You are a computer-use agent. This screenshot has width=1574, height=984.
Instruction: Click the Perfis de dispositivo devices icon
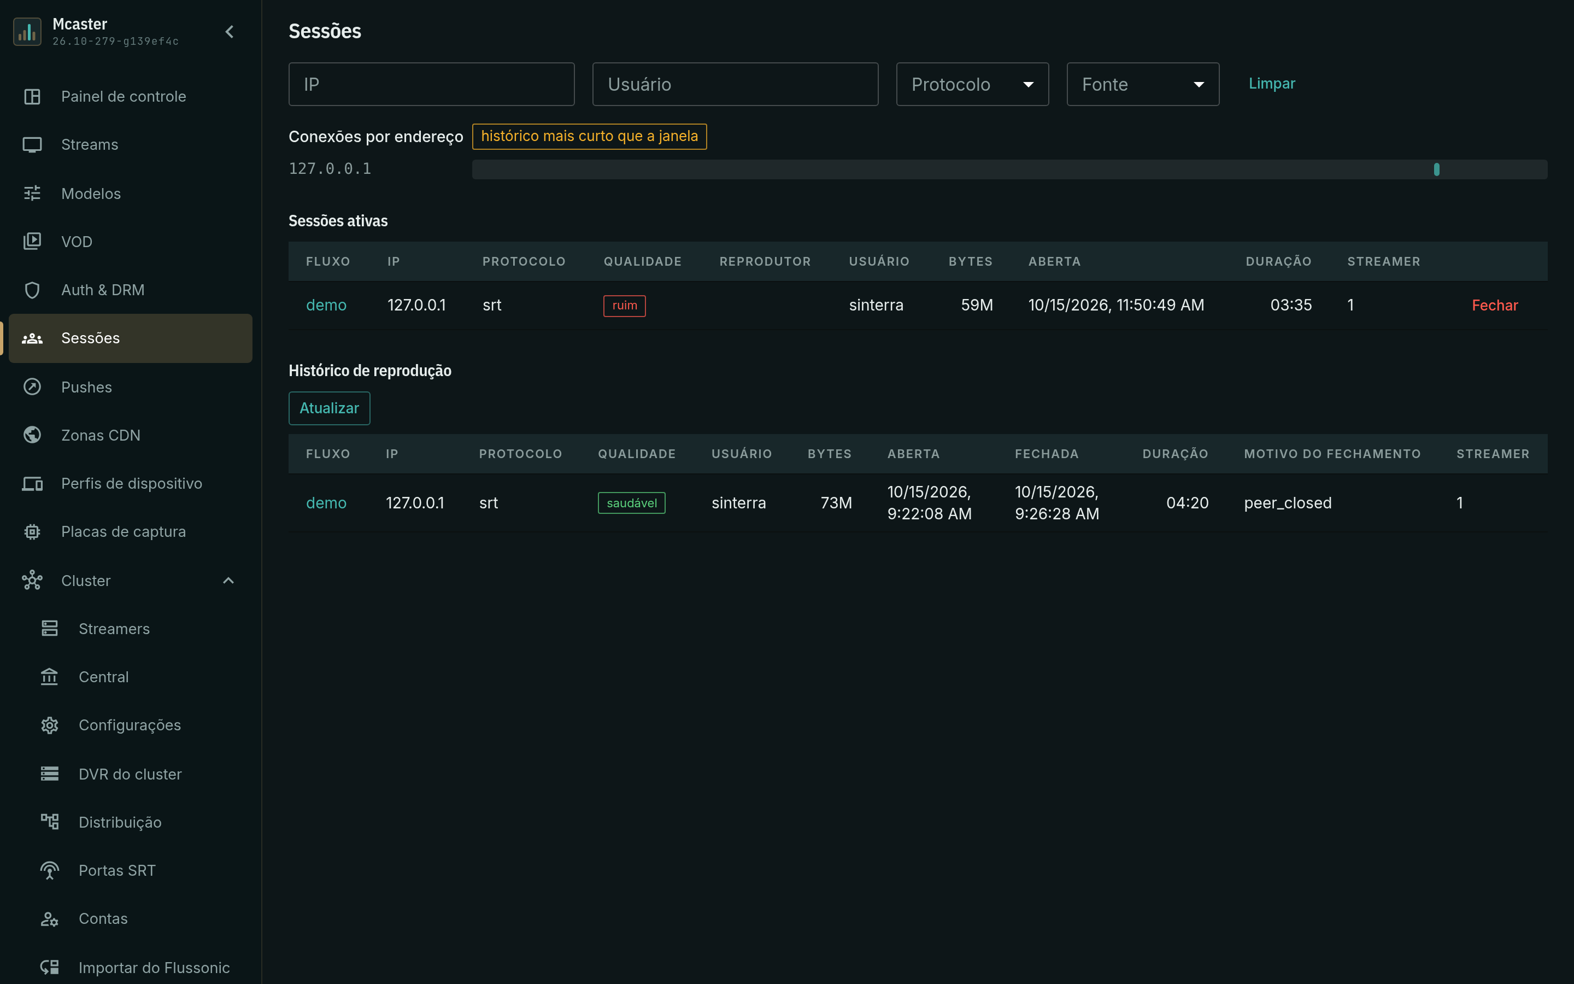point(32,484)
